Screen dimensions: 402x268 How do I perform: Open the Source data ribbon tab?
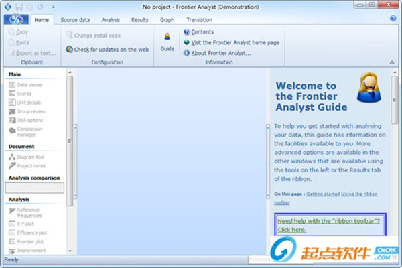click(x=75, y=19)
